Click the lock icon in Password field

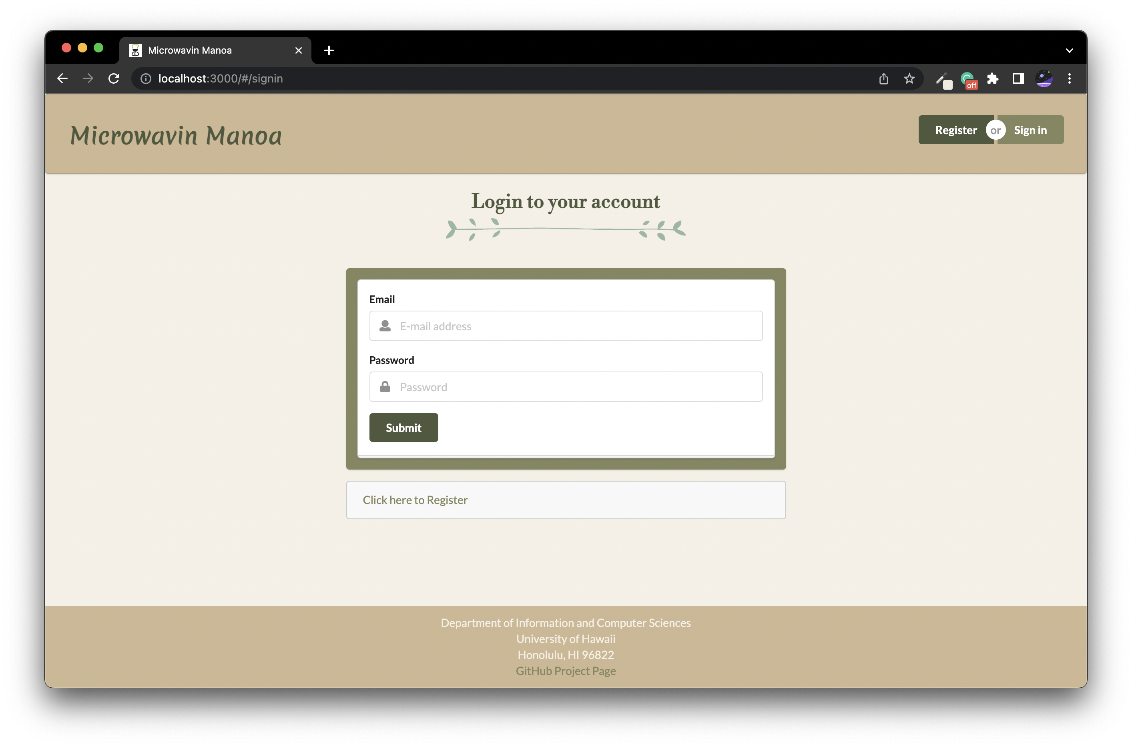[385, 386]
